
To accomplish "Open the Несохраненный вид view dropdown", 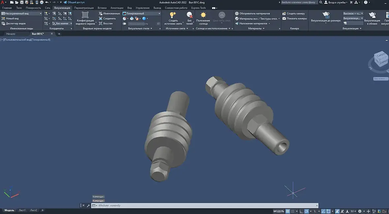I will 41,14.
